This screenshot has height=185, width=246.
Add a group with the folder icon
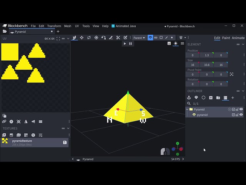[218, 98]
